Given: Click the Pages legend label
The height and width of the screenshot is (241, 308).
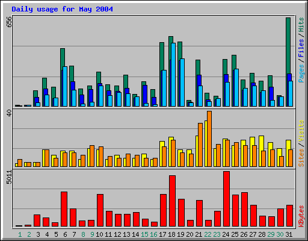Looking at the screenshot, I should tap(301, 74).
